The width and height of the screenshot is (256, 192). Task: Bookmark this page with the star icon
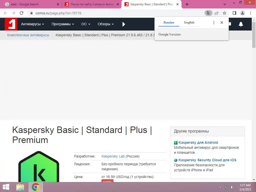[224, 13]
